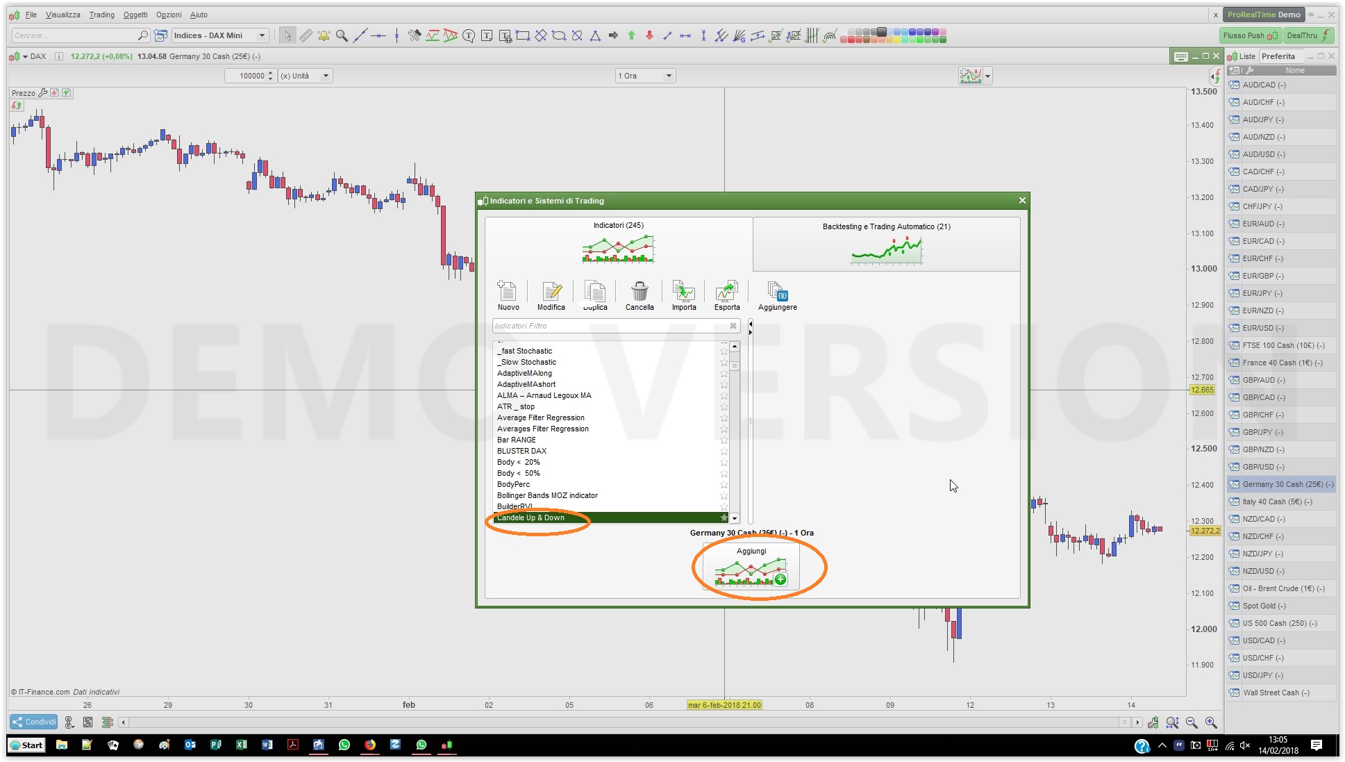Screen dimensions: 1345x762
Task: Toggle favorite star for BLUSTER DAX
Action: click(x=724, y=451)
